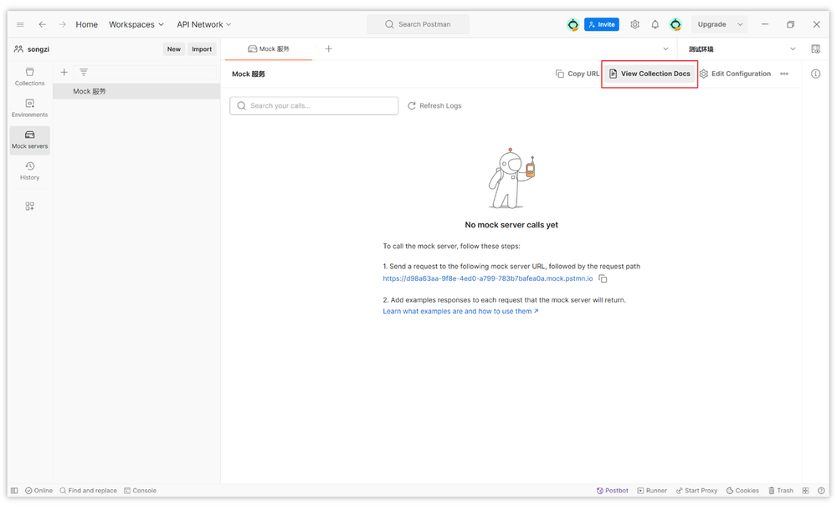Click in the Search your calls field
Viewport: 837px width, 510px height.
314,105
